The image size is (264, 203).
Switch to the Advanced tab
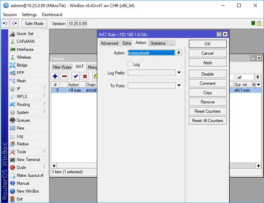[x=109, y=43]
